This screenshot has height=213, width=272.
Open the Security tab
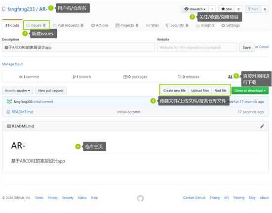point(177,25)
